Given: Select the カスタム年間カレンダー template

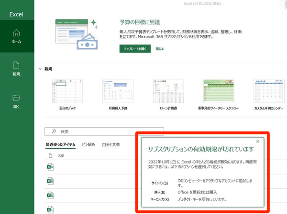Looking at the screenshot, I should point(269,94).
